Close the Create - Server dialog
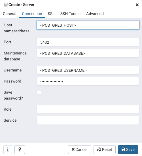The height and width of the screenshot is (156, 142). [x=137, y=5]
